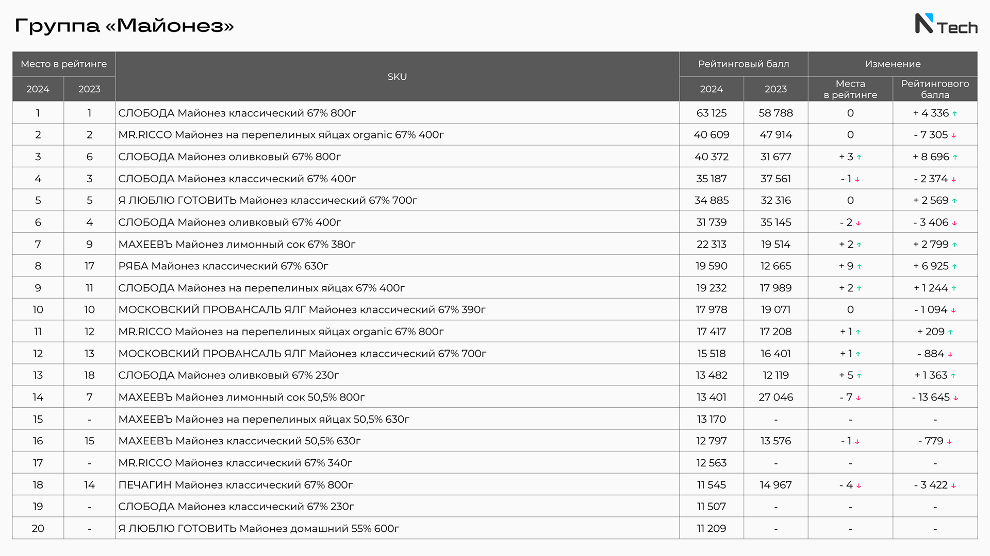Click the Рейтинговый балл header
This screenshot has width=990, height=556.
744,64
